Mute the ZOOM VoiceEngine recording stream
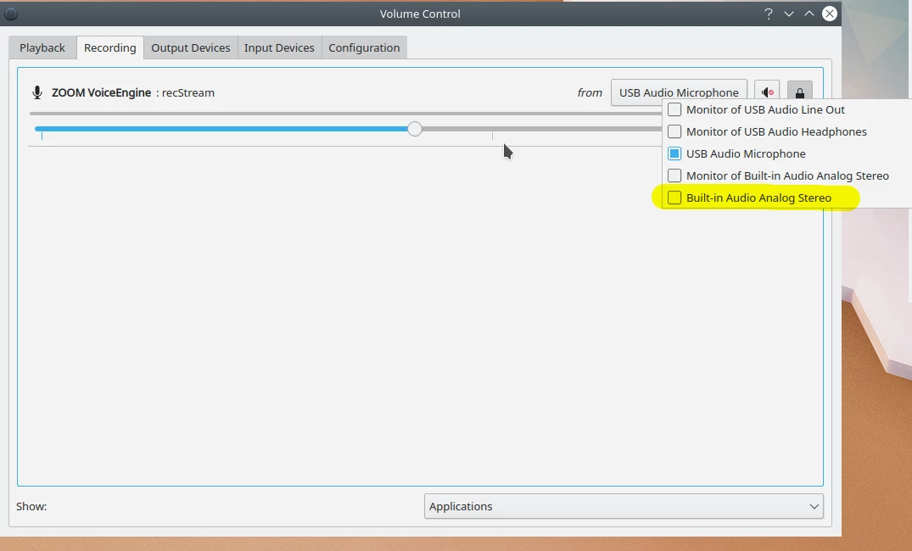The image size is (912, 551). (767, 92)
